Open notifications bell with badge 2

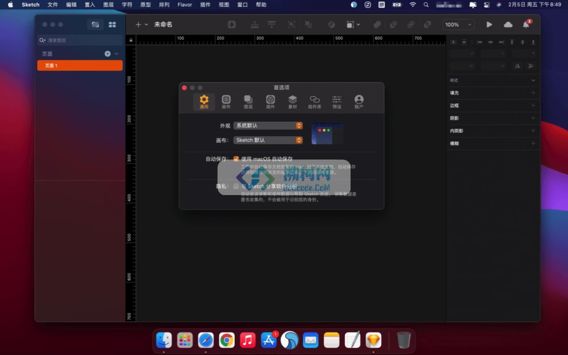526,24
